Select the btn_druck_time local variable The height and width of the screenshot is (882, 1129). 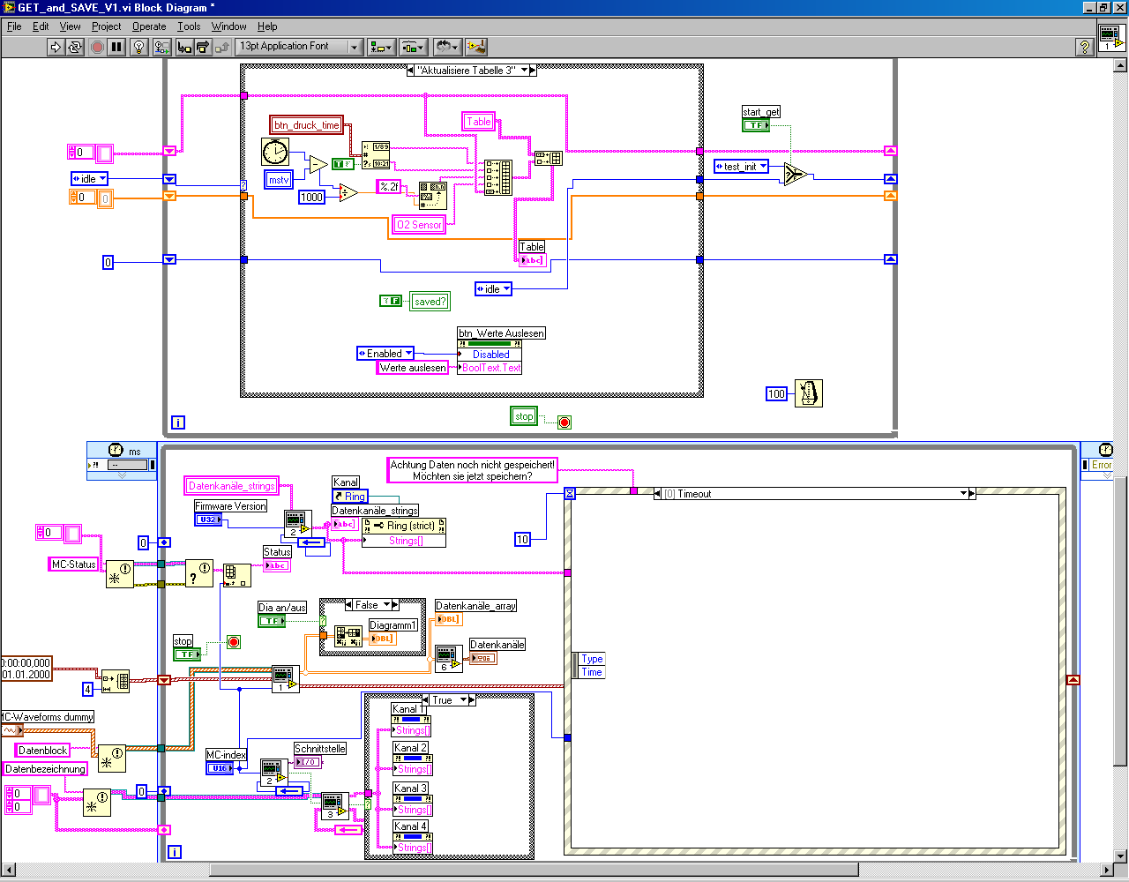click(306, 125)
